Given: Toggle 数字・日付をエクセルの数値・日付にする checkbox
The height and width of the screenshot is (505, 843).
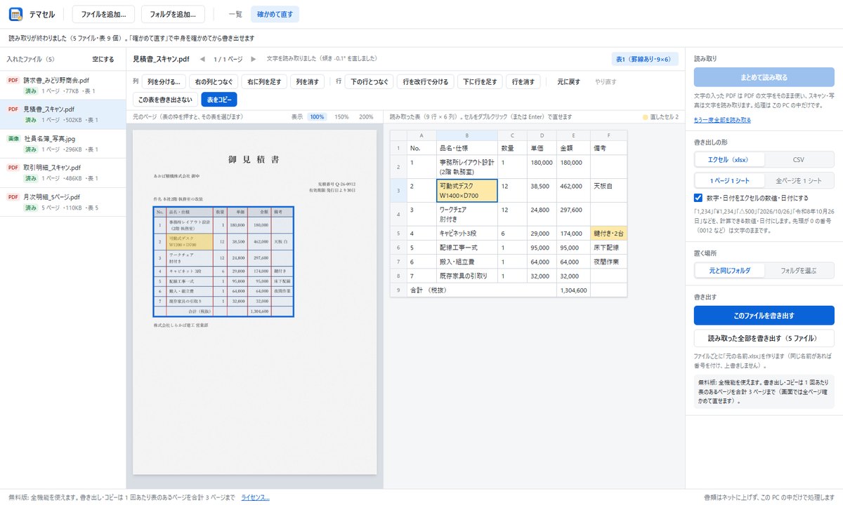Looking at the screenshot, I should point(698,198).
